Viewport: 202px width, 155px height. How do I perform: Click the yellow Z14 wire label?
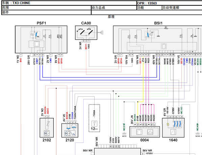tap(143, 60)
